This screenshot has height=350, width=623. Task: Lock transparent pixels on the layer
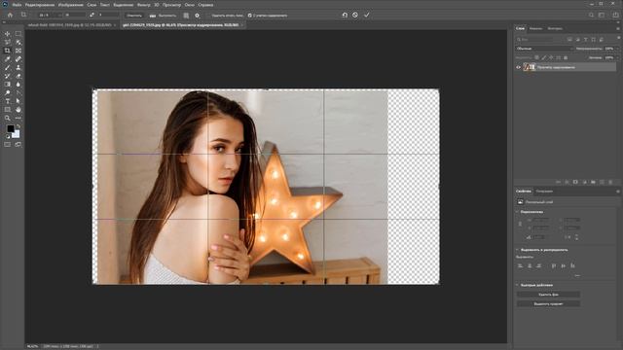(x=536, y=57)
